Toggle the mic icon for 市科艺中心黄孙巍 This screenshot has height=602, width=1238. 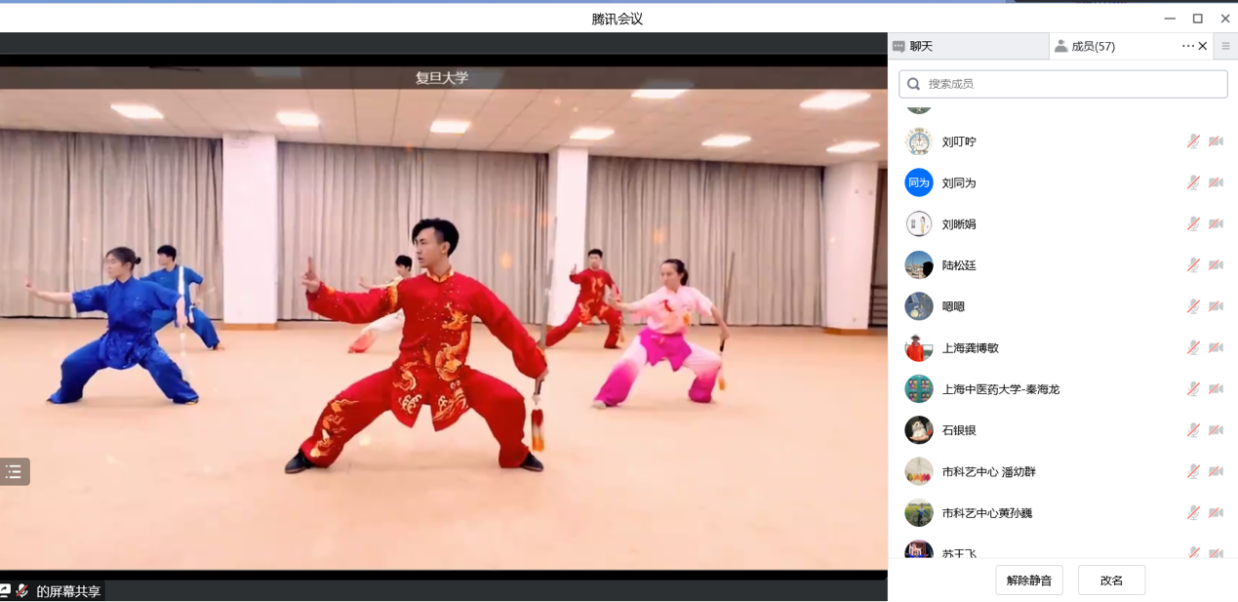tap(1193, 512)
